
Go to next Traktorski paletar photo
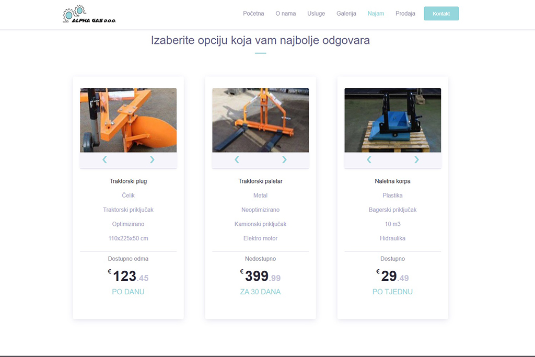pos(284,159)
